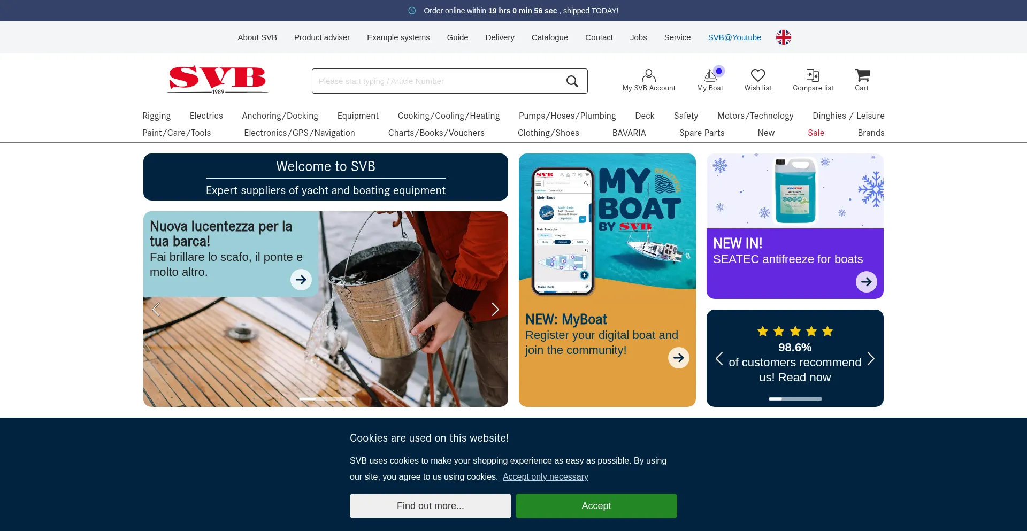The image size is (1027, 531).
Task: Click the Accept only necessary link
Action: (545, 476)
